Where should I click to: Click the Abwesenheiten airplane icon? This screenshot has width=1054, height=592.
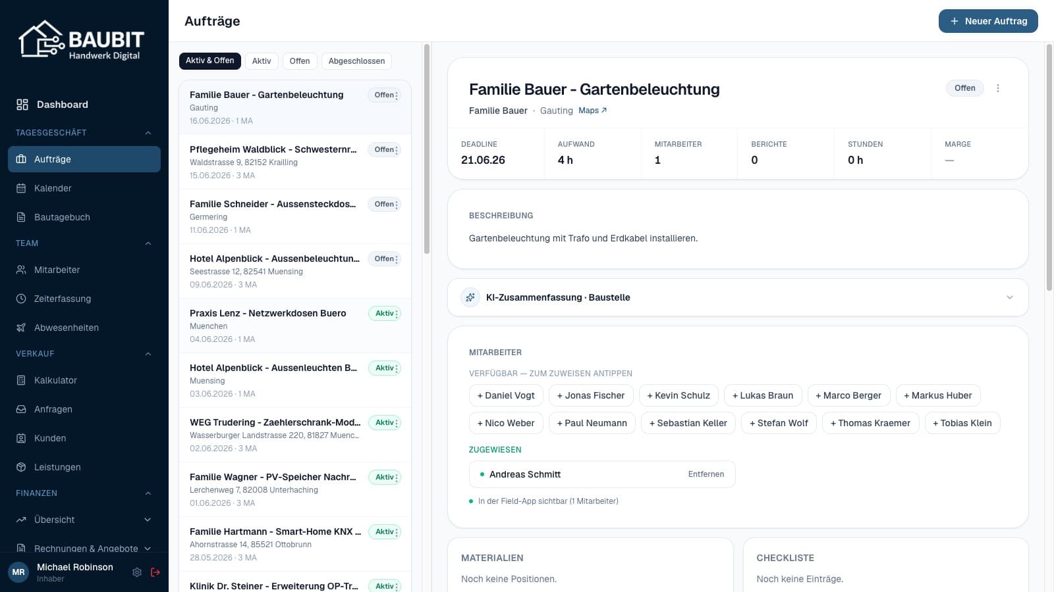(21, 328)
